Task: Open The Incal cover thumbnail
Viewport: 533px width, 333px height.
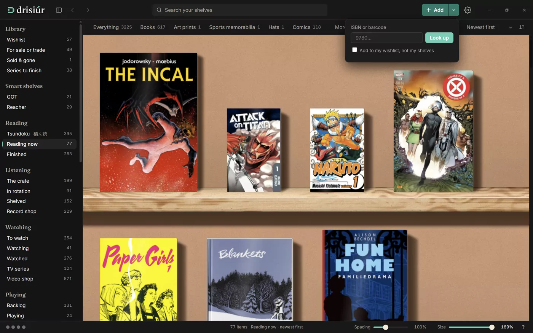Action: click(x=148, y=122)
